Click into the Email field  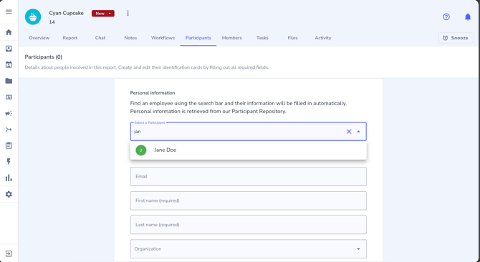coord(249,176)
